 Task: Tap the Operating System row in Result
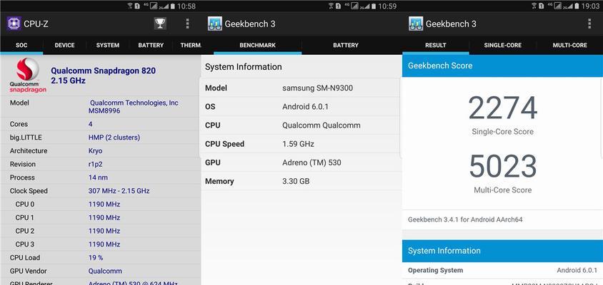(502, 271)
